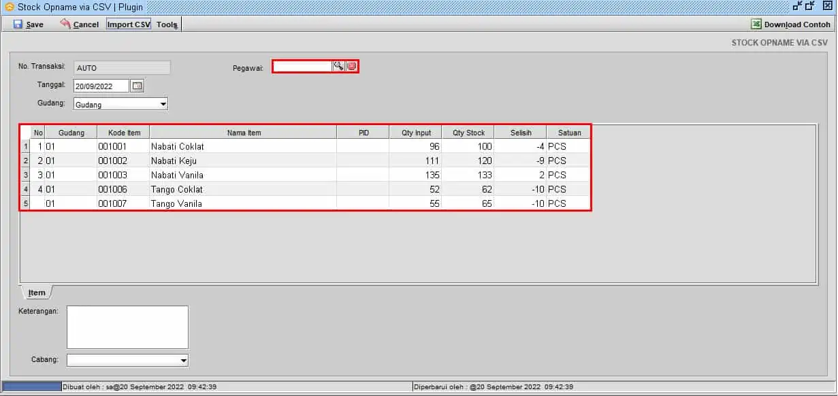
Task: Click item code 001003 cell
Action: pos(124,175)
